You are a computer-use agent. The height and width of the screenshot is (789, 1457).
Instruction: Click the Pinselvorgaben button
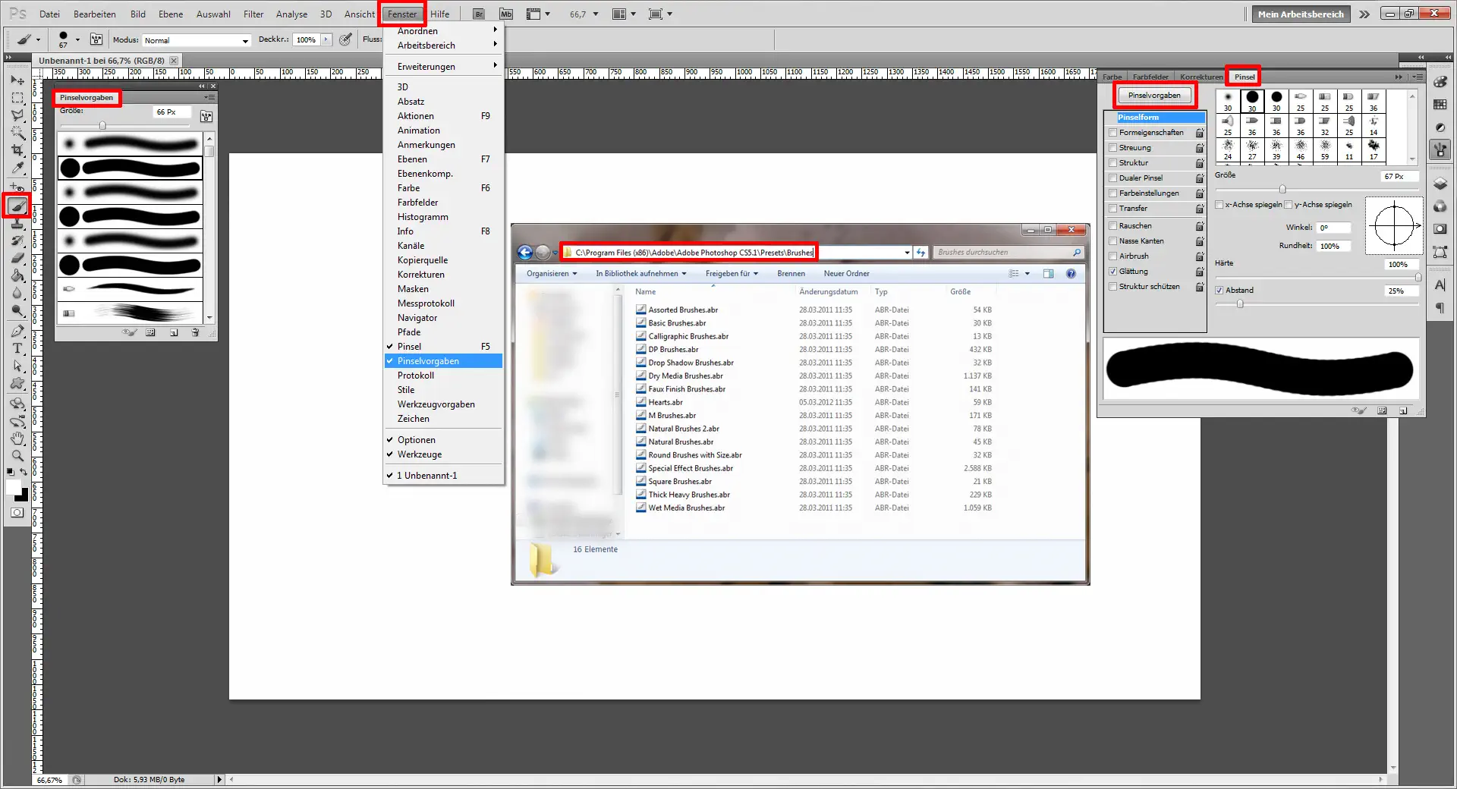pyautogui.click(x=1154, y=95)
